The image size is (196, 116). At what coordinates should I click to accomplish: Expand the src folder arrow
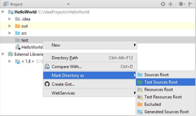click(10, 33)
